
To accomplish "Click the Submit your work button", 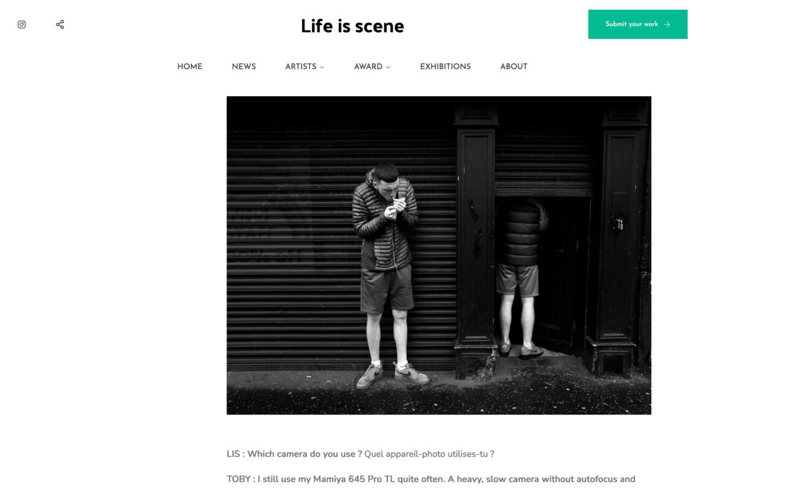I will (x=638, y=24).
